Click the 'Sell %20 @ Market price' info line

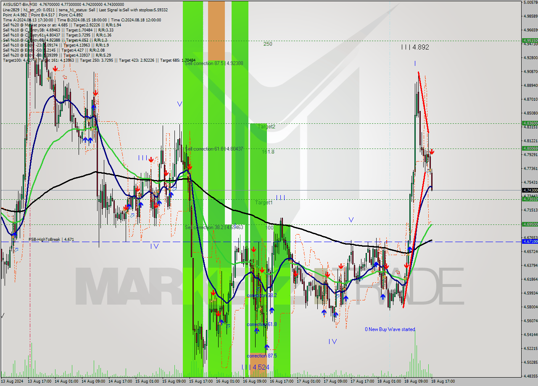tap(62, 25)
